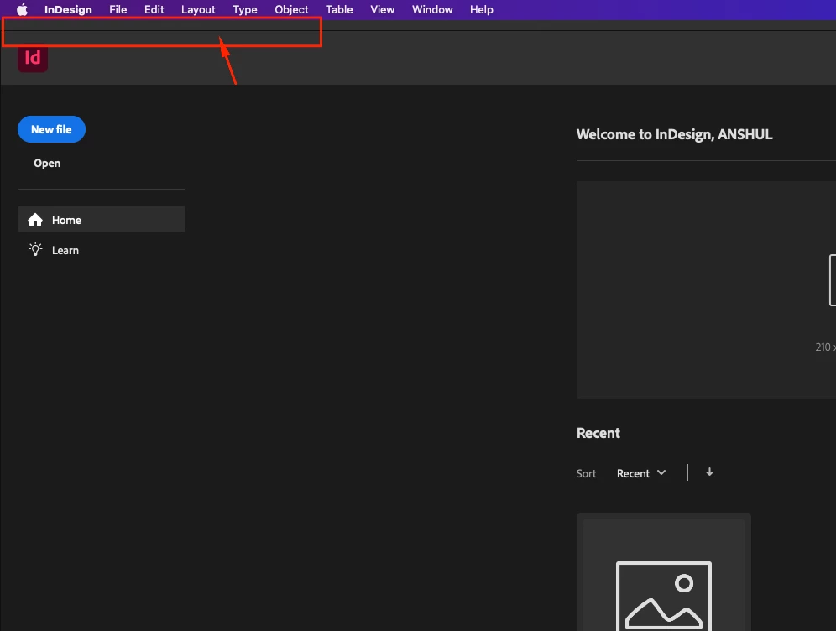Open the File menu
836x631 pixels.
tap(118, 9)
